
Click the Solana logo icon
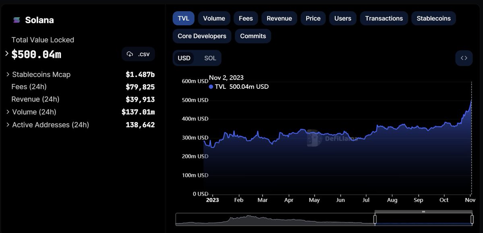[17, 20]
